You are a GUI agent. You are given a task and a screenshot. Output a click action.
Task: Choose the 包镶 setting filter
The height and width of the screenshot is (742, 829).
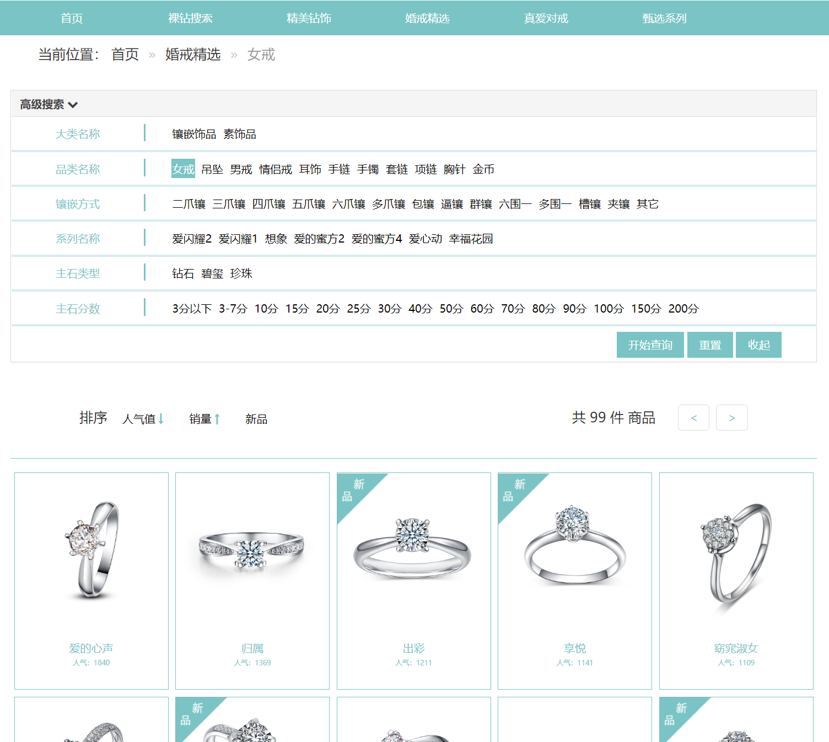(423, 204)
